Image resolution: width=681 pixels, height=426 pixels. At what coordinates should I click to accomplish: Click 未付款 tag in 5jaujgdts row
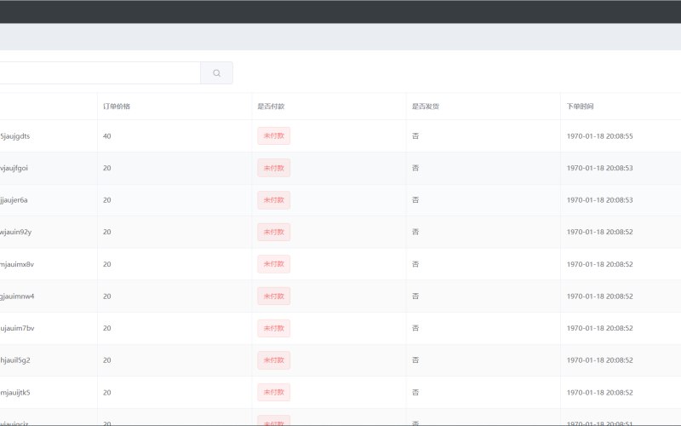click(x=273, y=136)
